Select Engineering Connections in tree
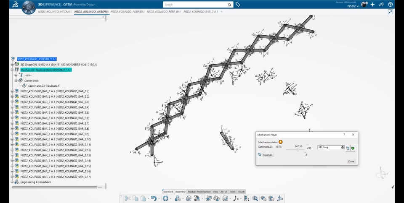Screen dimensions: 404x203 coord(35,182)
